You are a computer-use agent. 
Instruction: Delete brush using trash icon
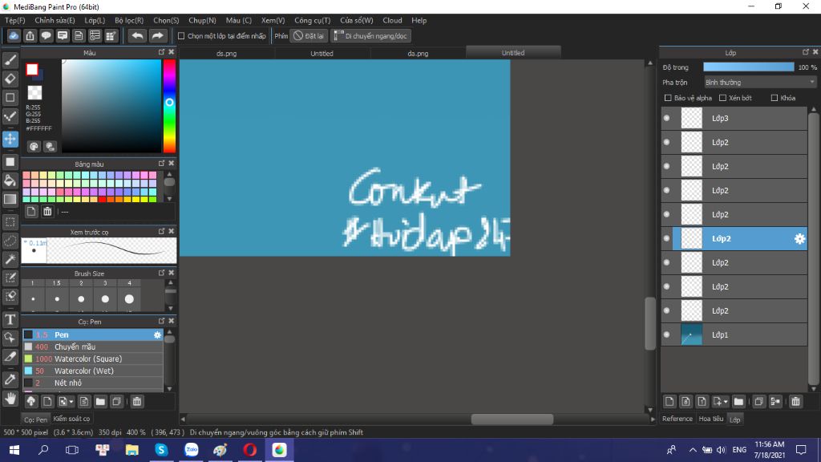pyautogui.click(x=136, y=402)
